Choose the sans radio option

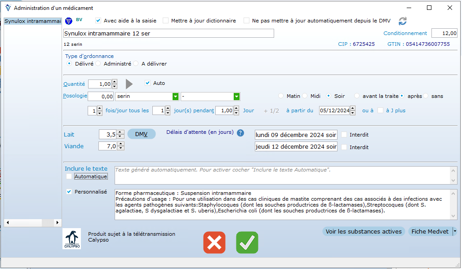(426, 96)
